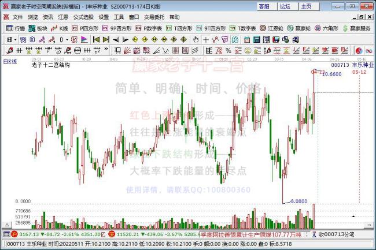Open the P数字表 tool

click(x=149, y=28)
